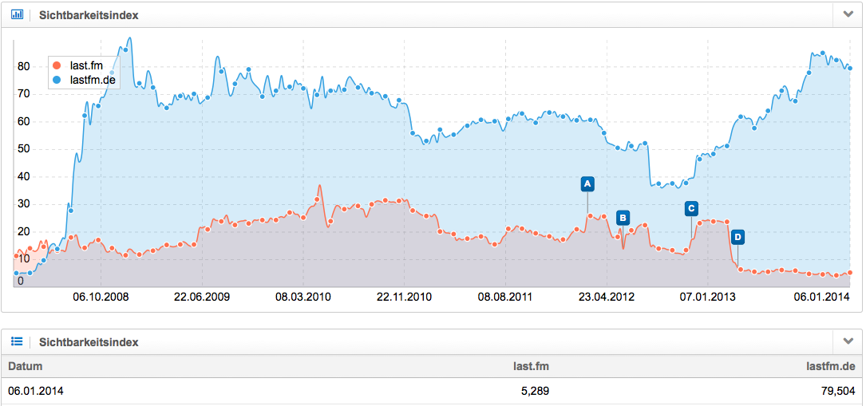
Task: Sort table by last.fm column header
Action: coord(531,366)
